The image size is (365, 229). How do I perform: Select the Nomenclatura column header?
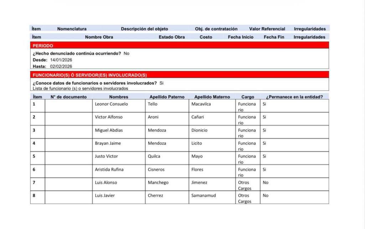pyautogui.click(x=72, y=29)
